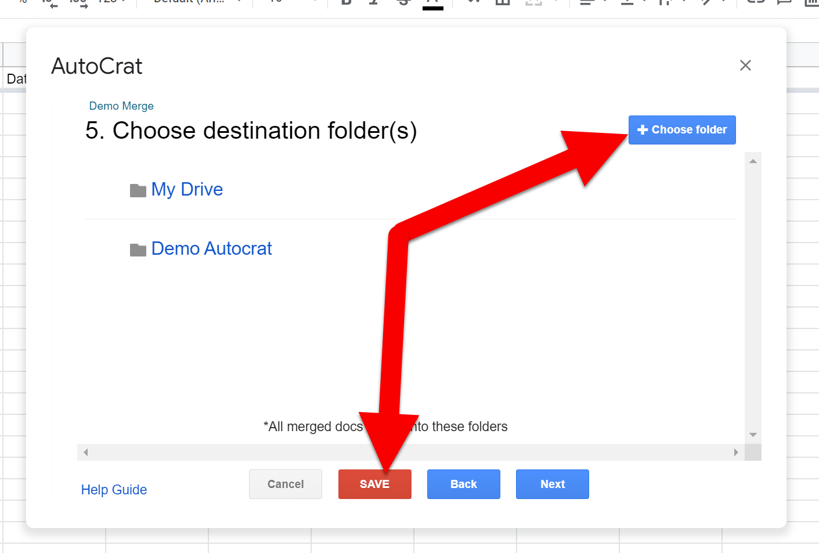Click the "*All merged docs" note text
819x553 pixels.
[313, 427]
